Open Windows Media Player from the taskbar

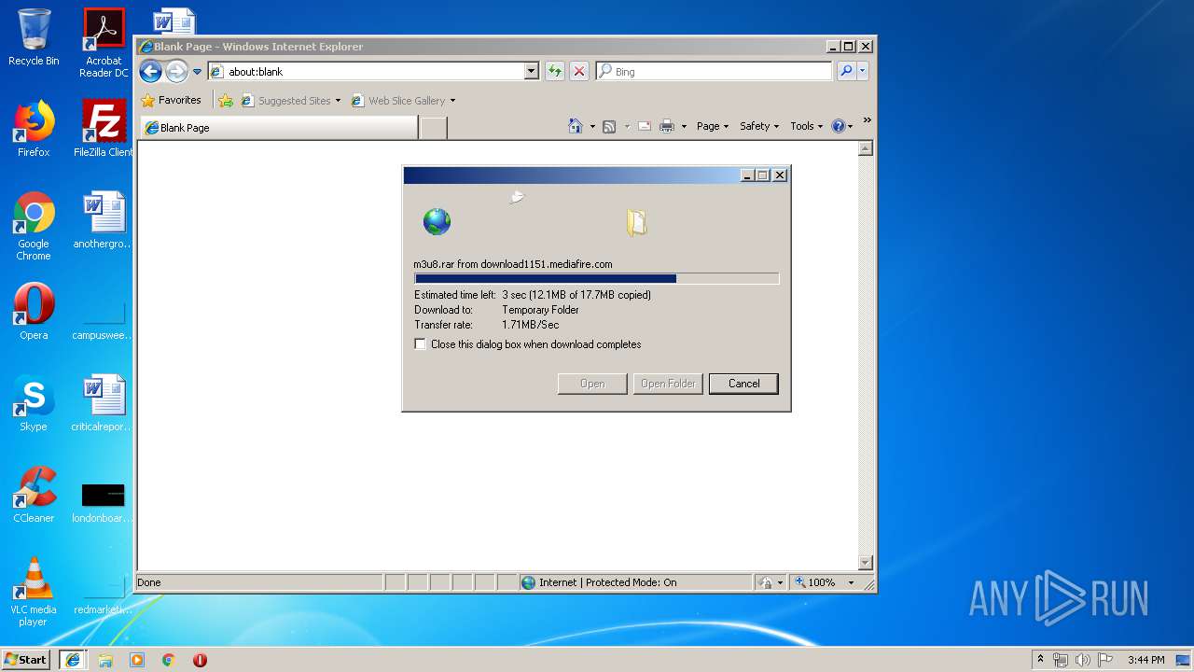click(x=137, y=660)
